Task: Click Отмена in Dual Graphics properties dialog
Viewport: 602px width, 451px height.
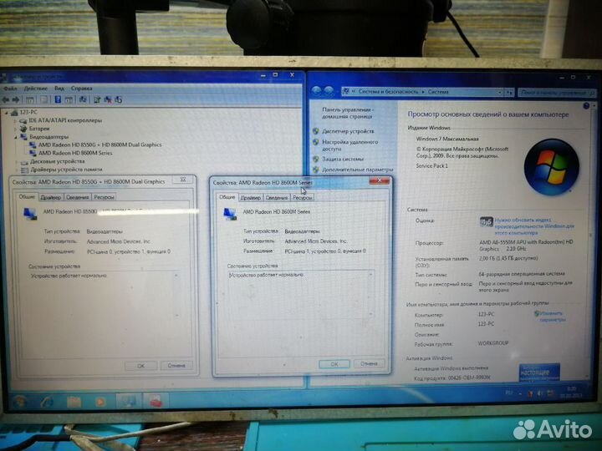Action: (176, 366)
